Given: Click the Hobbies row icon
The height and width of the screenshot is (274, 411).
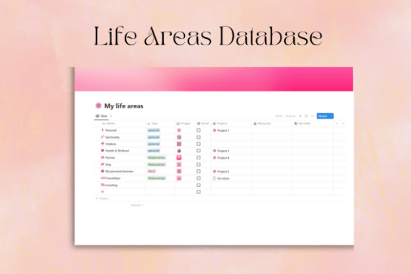Looking at the screenshot, I should coord(103,144).
